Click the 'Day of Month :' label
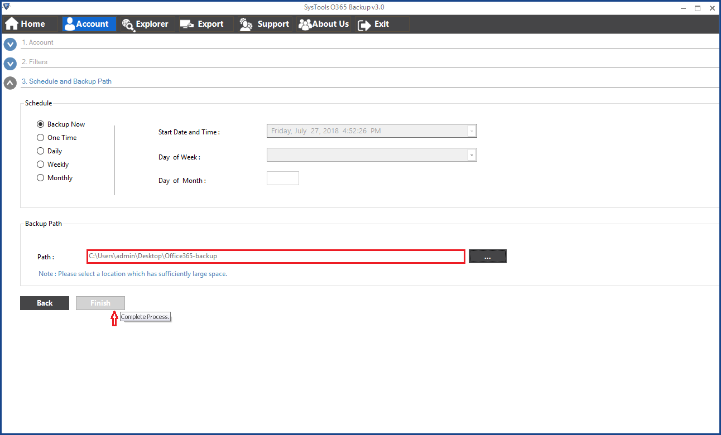This screenshot has width=721, height=435. pos(182,181)
